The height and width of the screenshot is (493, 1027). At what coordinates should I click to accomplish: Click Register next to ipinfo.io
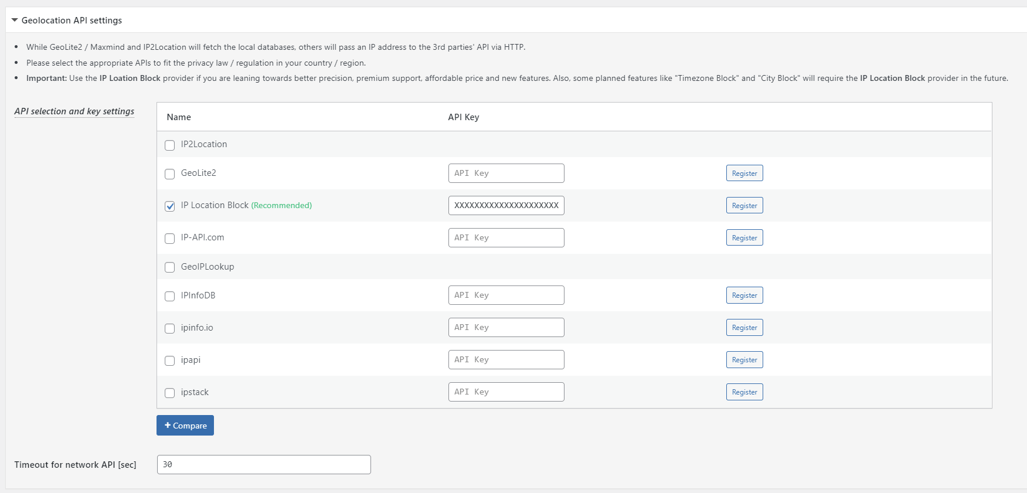click(744, 328)
